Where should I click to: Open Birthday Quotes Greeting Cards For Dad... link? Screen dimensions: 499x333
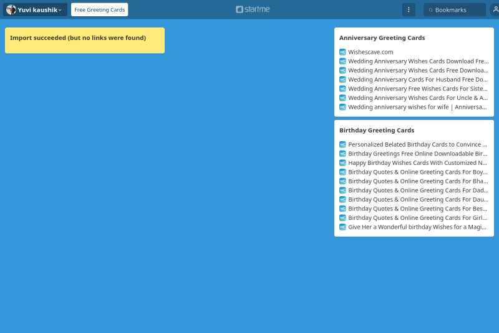click(418, 191)
